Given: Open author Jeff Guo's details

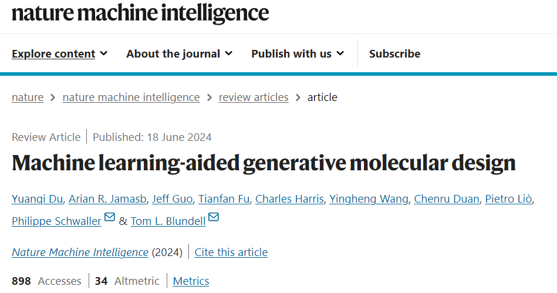Looking at the screenshot, I should tap(172, 199).
